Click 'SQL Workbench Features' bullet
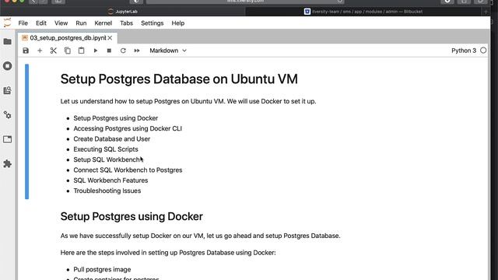 pos(110,180)
